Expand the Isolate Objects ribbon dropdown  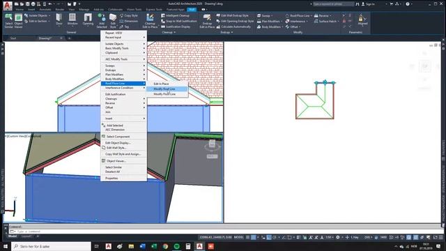49,15
